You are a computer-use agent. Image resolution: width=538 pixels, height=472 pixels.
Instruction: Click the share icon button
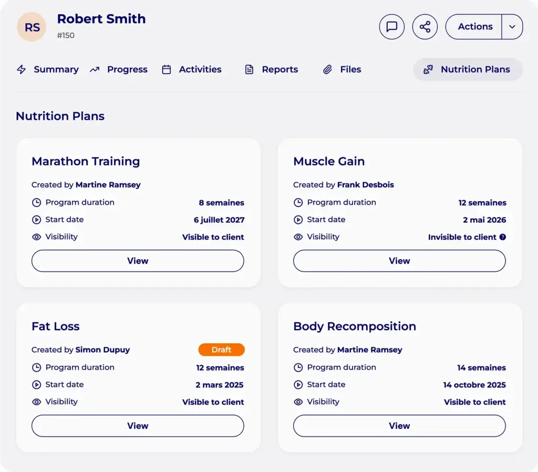click(x=425, y=27)
